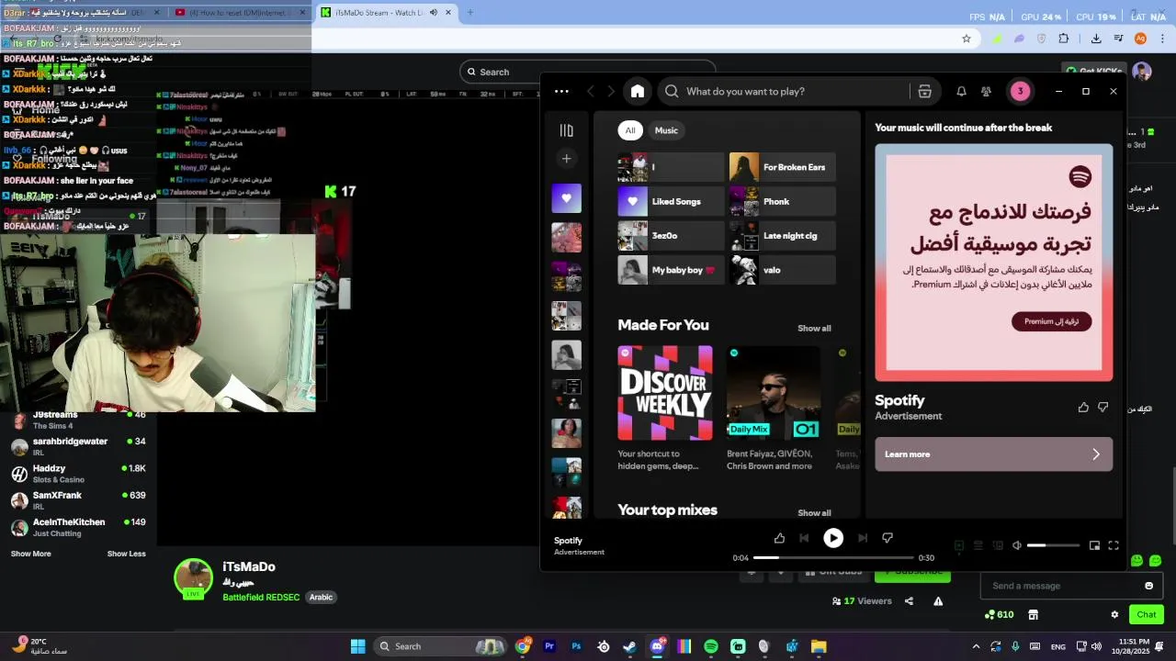The width and height of the screenshot is (1176, 661).
Task: Open Phonk playlist tile
Action: click(782, 201)
